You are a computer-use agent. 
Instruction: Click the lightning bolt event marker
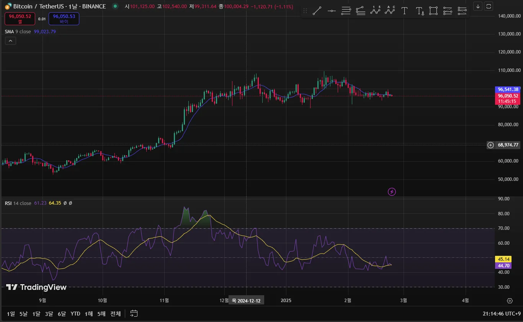click(x=392, y=192)
